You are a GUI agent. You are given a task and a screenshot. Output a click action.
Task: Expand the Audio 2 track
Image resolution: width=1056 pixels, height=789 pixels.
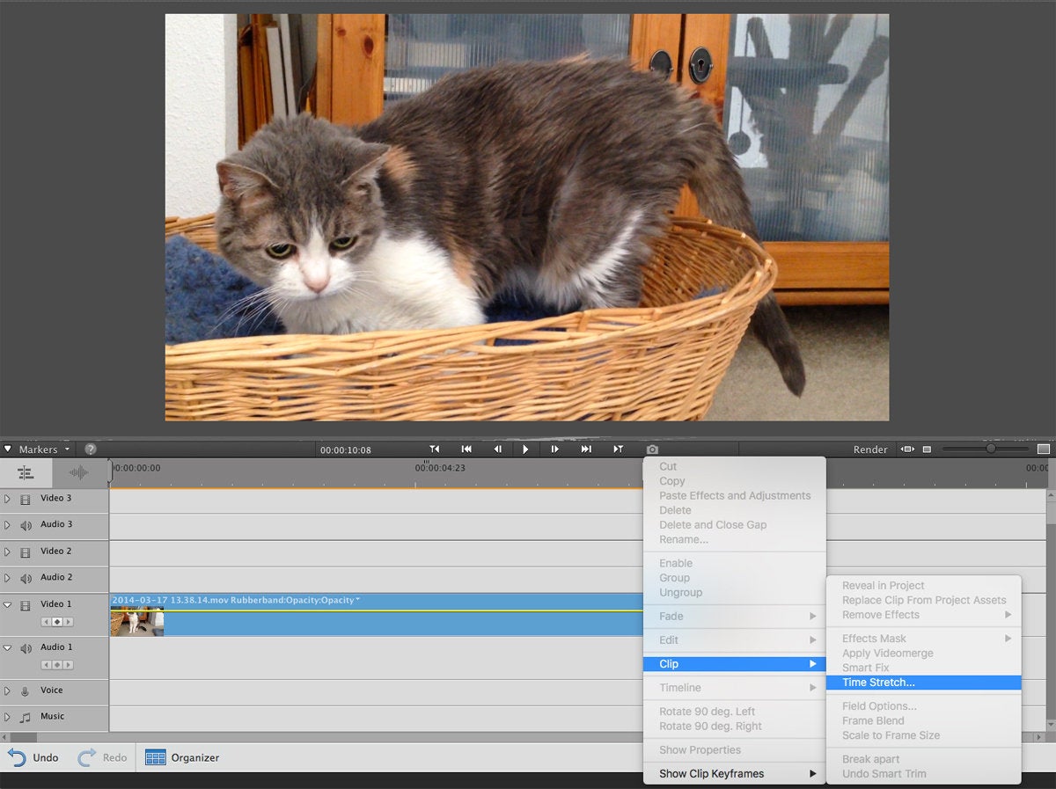pyautogui.click(x=7, y=579)
